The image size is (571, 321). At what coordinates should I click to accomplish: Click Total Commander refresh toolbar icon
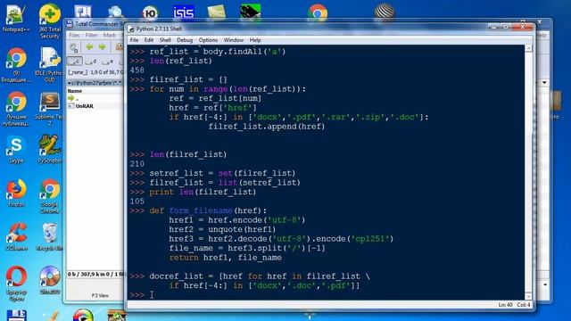[74, 47]
